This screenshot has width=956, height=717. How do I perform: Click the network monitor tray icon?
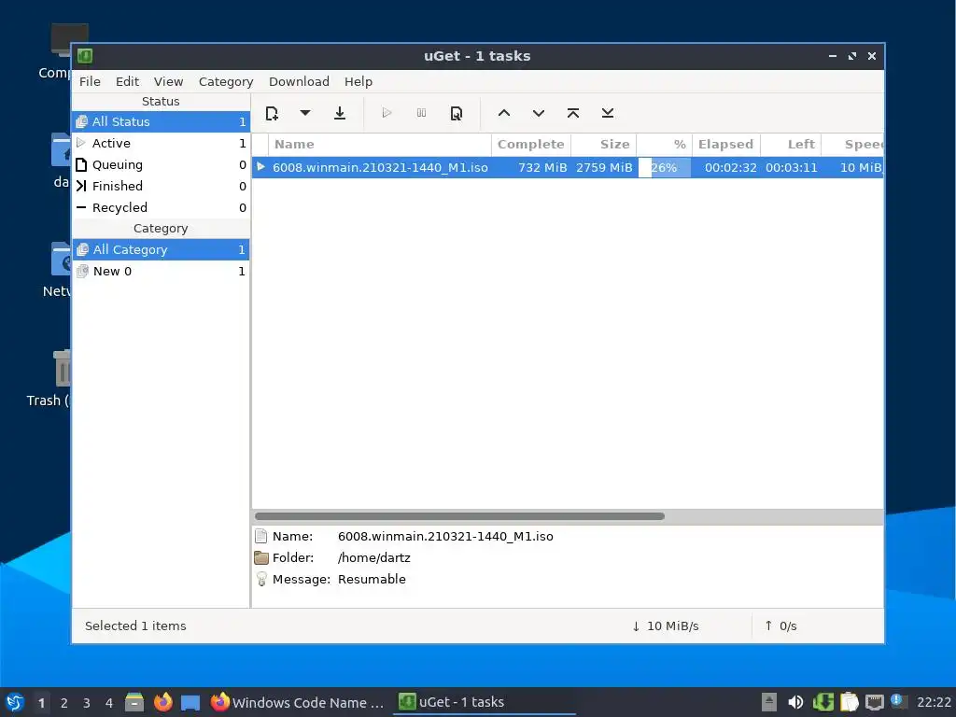click(x=874, y=702)
